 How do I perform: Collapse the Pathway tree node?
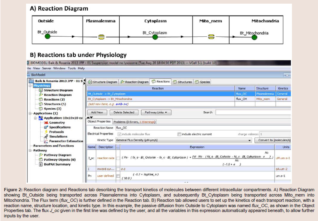pyautogui.click(x=30, y=150)
